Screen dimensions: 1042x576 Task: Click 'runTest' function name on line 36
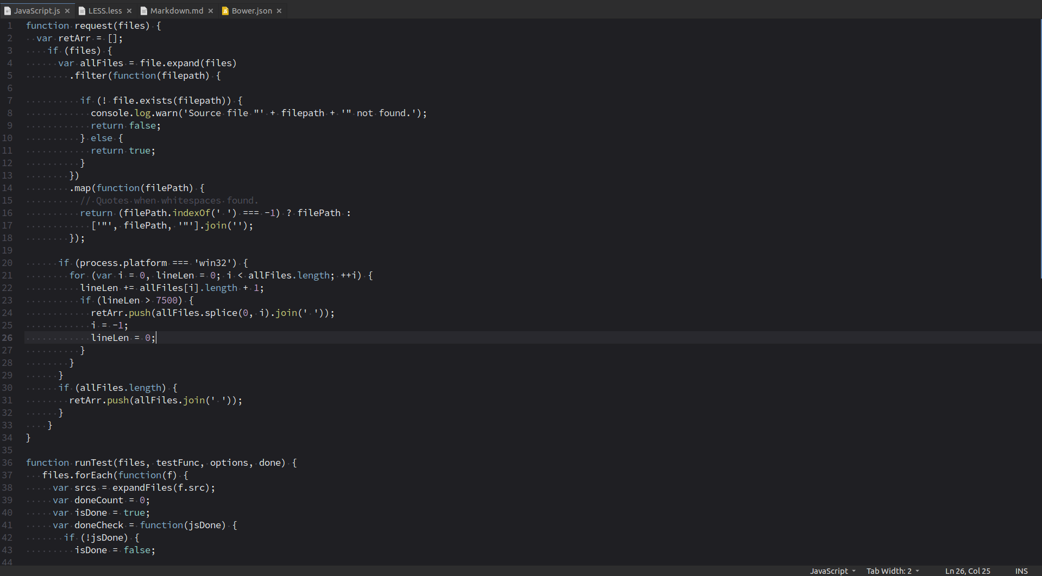(93, 463)
